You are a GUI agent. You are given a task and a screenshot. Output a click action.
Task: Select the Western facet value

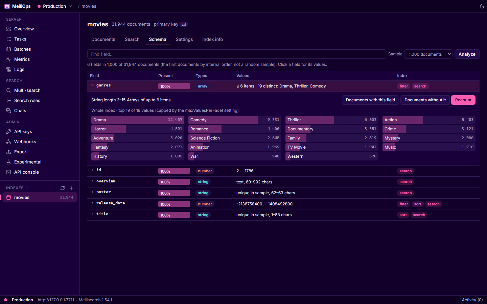(332, 156)
